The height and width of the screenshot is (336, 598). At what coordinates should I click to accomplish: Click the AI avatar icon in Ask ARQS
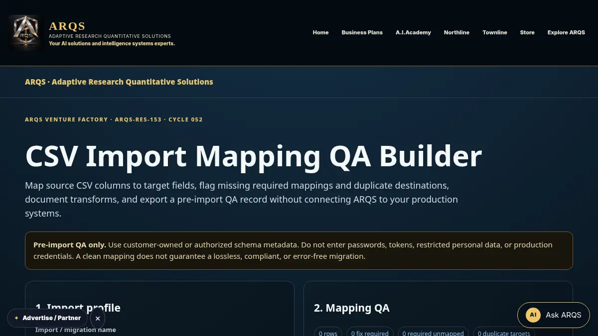click(x=533, y=315)
